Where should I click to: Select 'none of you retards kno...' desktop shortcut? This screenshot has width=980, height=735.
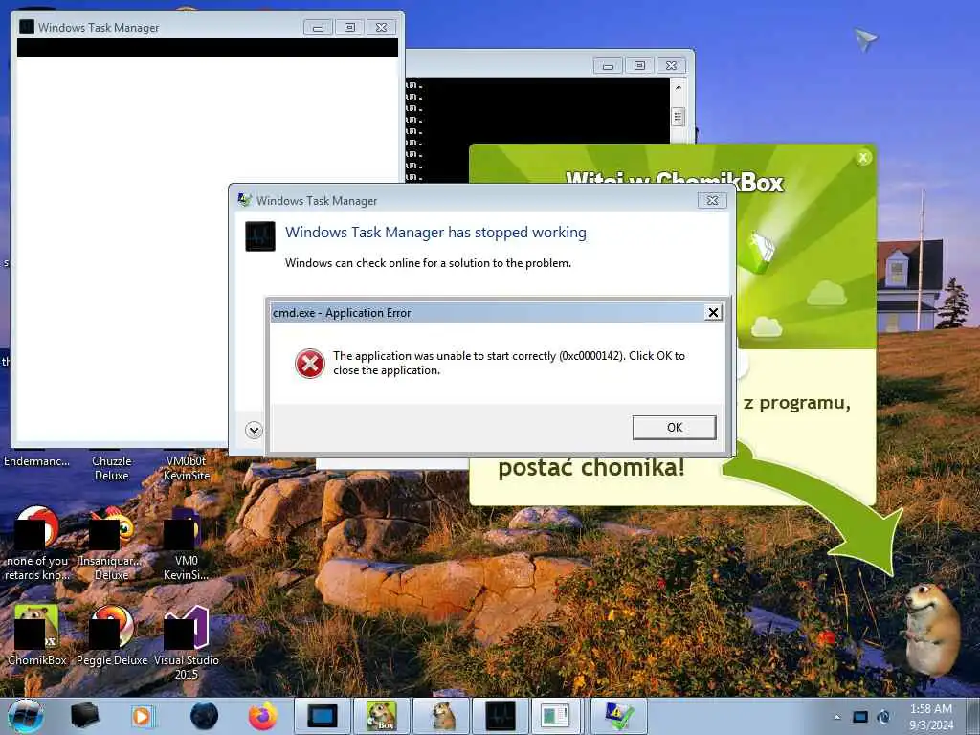point(37,544)
